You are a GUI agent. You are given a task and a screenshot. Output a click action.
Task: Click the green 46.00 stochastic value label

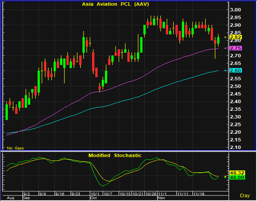pos(237,177)
